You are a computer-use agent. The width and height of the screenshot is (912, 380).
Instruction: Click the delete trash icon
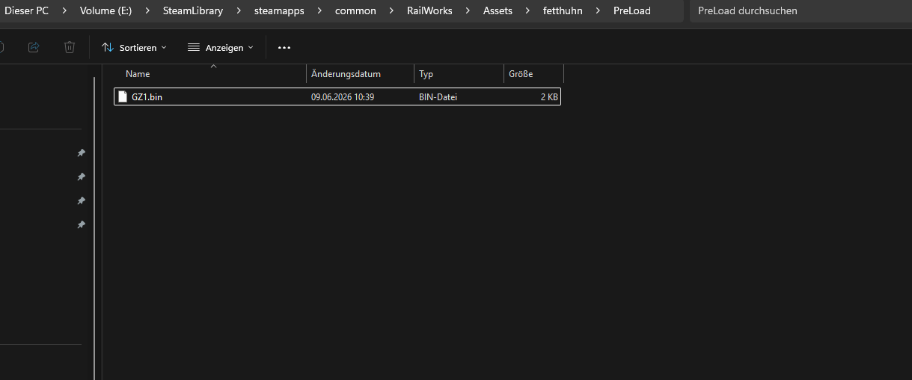(70, 47)
